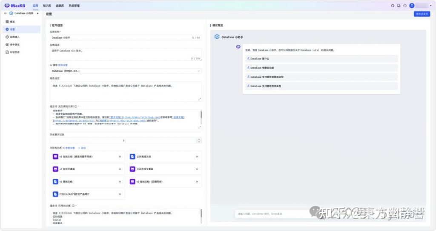Viewport: 436px width, 231px height.
Task: Click the back arrow beside DataEase 小助手
Action: pyautogui.click(x=6, y=14)
